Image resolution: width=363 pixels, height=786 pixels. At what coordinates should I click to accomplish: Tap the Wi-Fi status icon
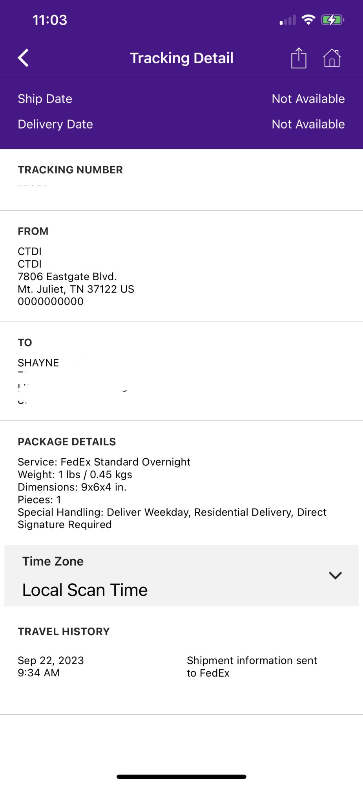309,20
